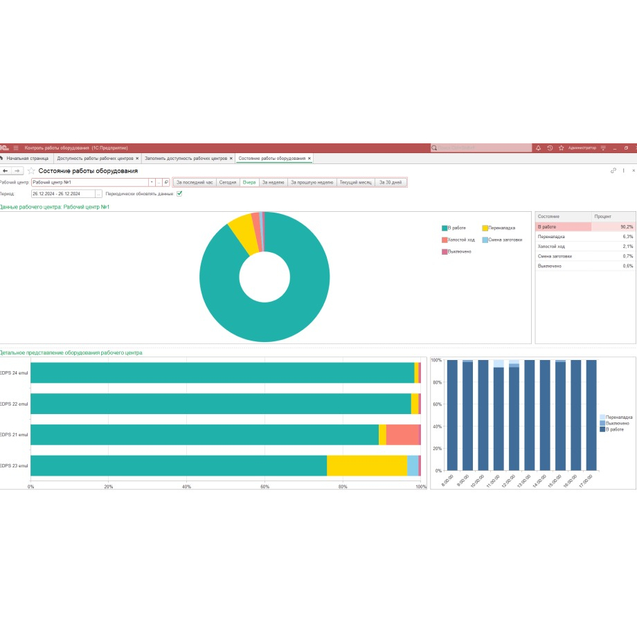The height and width of the screenshot is (637, 637).
Task: Toggle periodic data refresh checkbox
Action: (x=179, y=194)
